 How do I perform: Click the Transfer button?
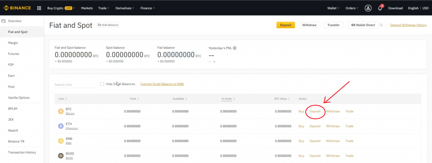coord(333,25)
